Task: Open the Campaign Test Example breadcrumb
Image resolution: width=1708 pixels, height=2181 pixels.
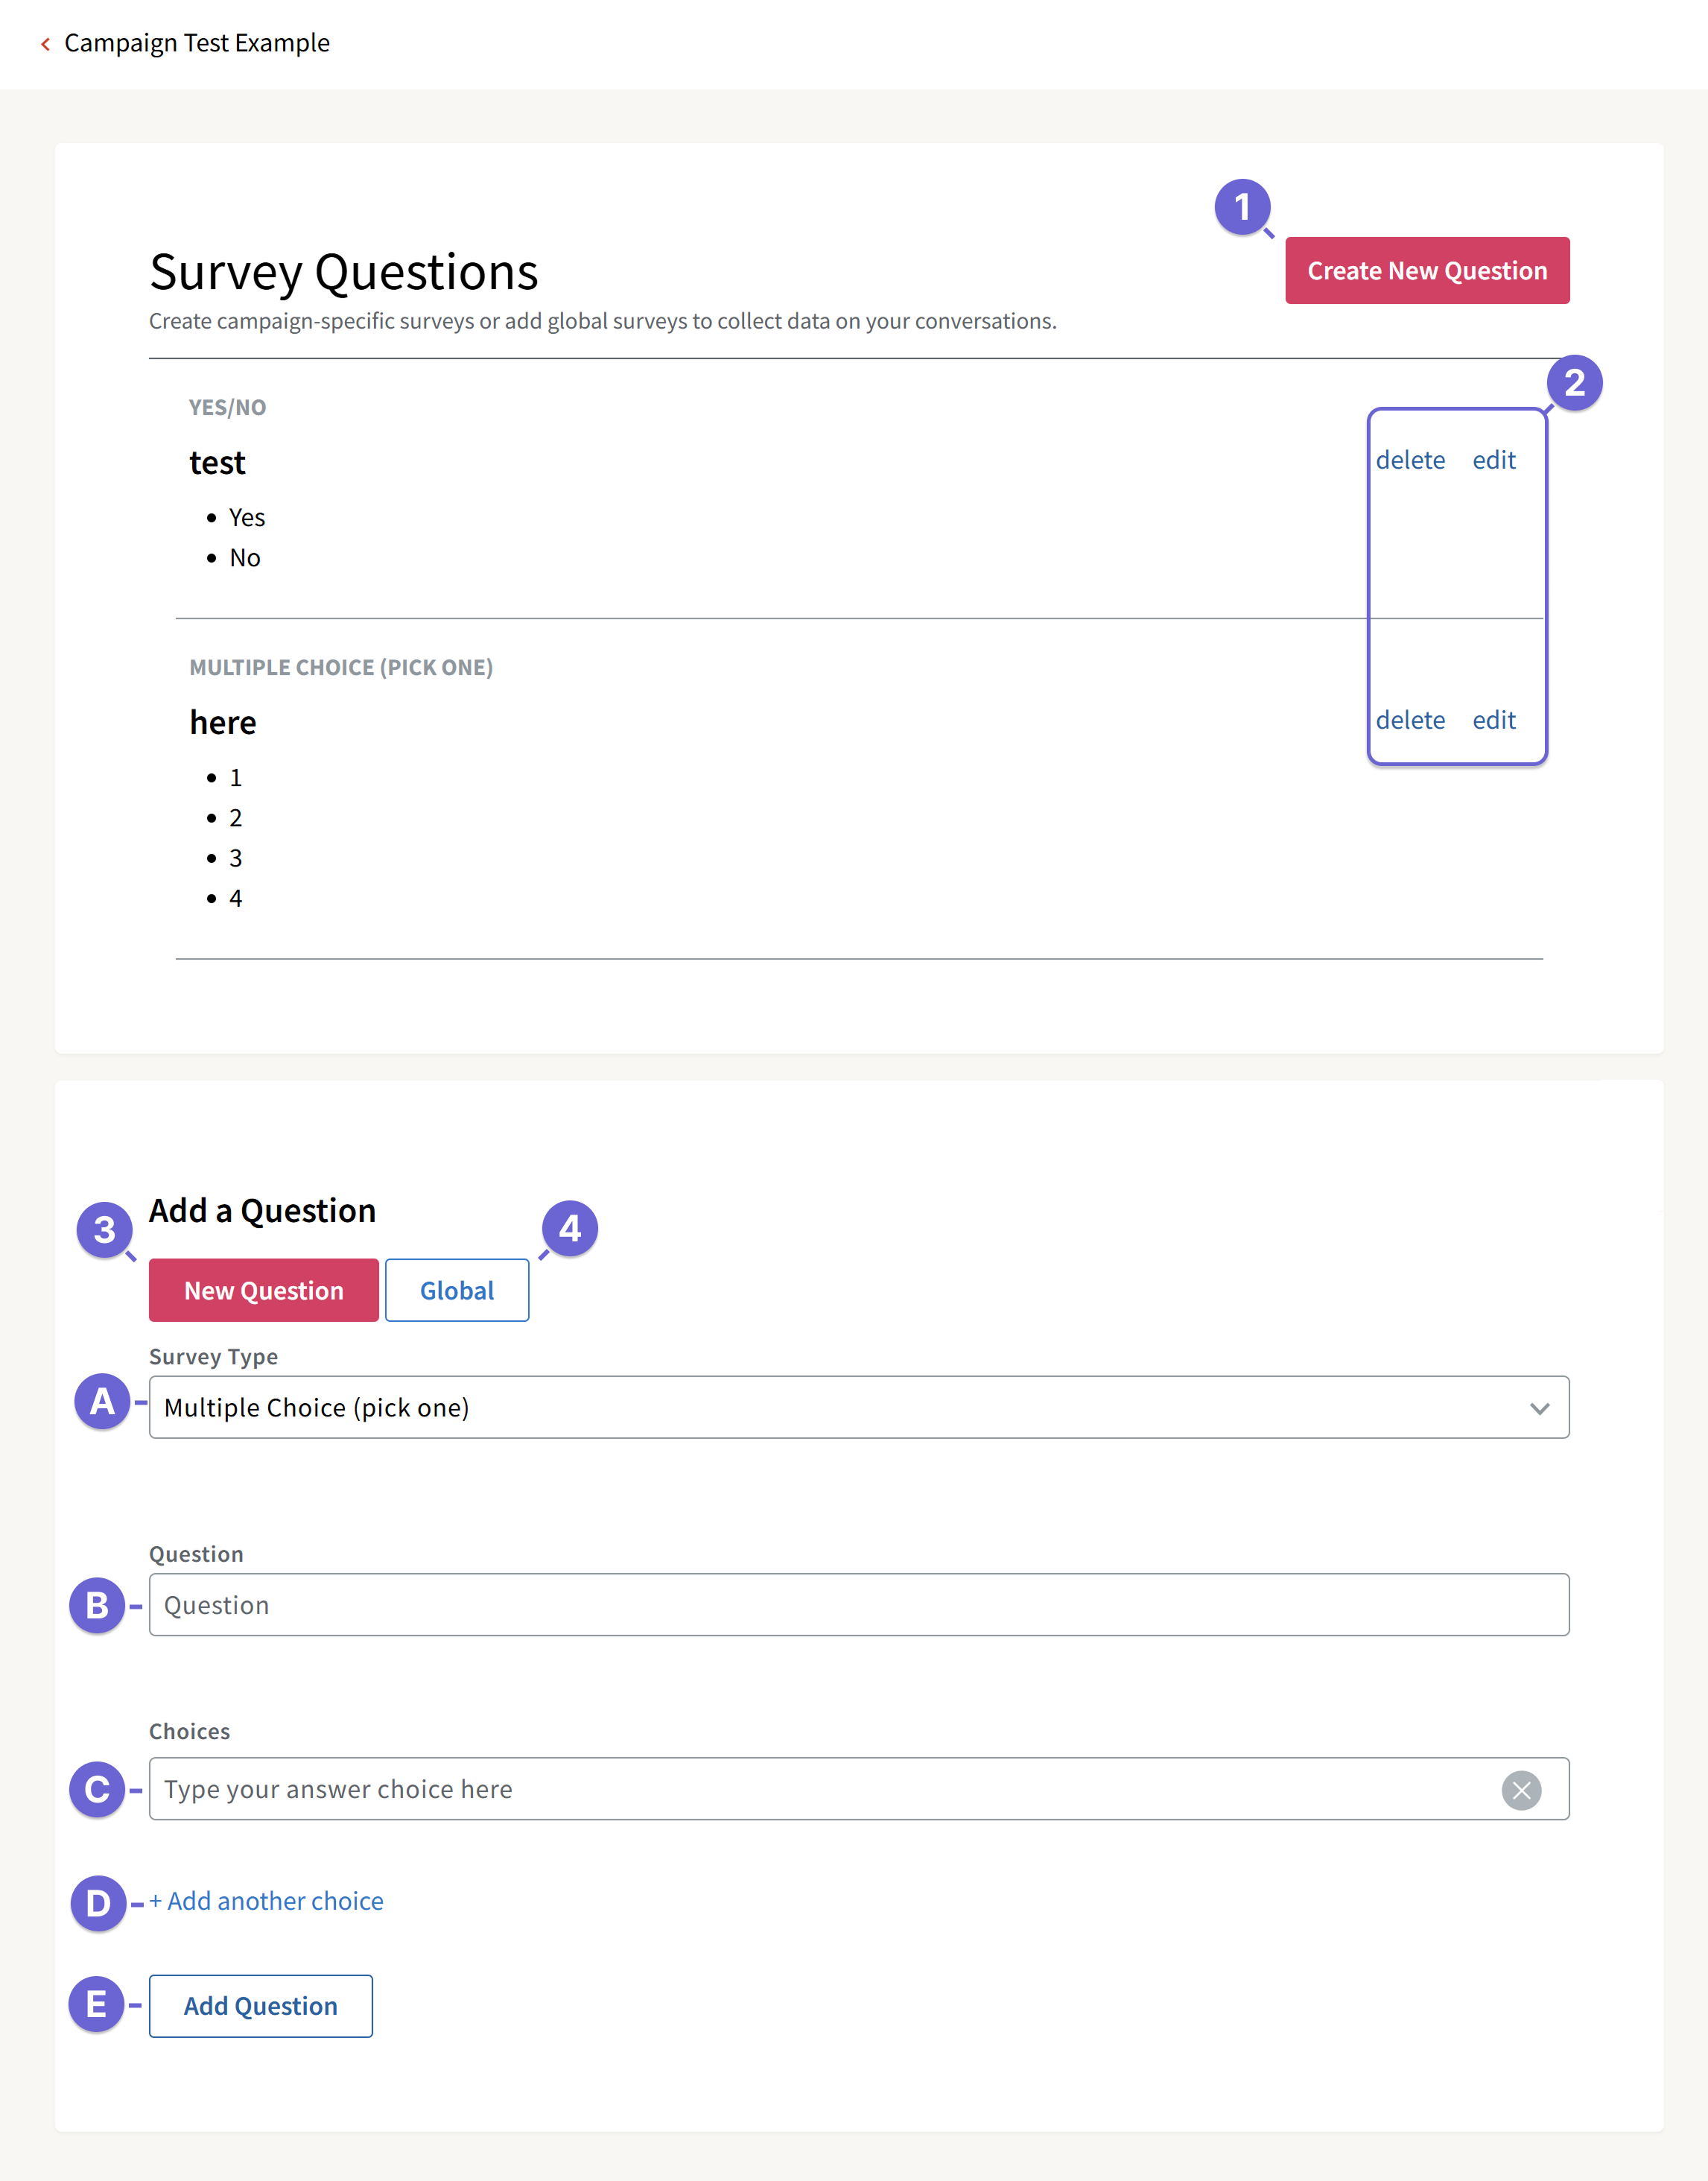Action: [197, 43]
